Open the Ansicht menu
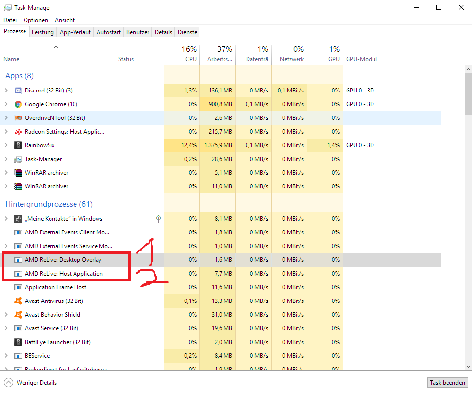Image resolution: width=472 pixels, height=393 pixels. click(x=64, y=20)
